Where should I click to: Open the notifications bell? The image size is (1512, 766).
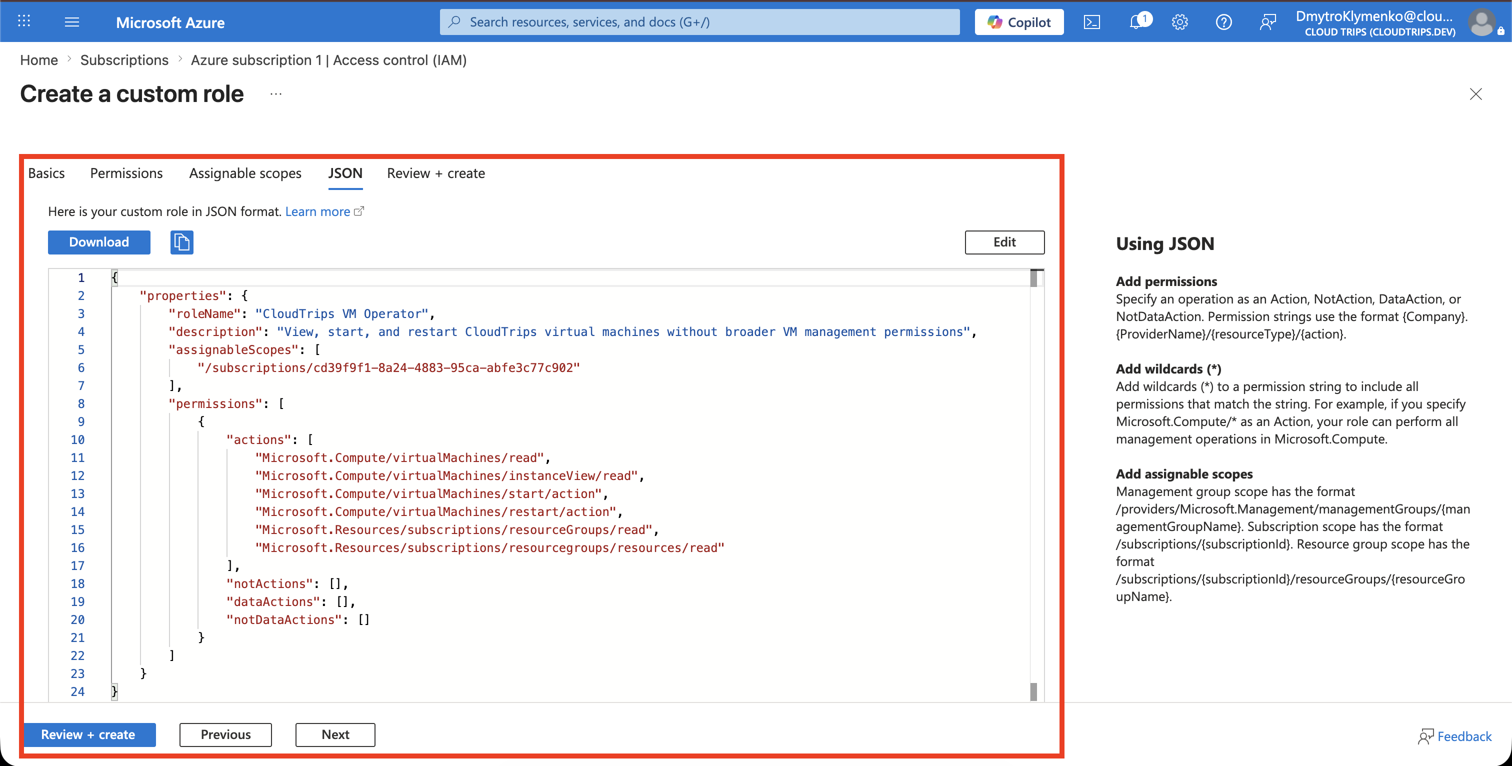[x=1136, y=21]
